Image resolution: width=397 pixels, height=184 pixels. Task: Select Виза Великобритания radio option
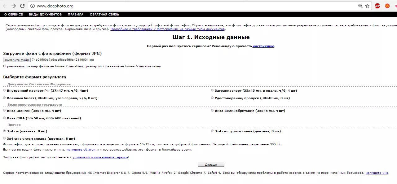pyautogui.click(x=212, y=111)
